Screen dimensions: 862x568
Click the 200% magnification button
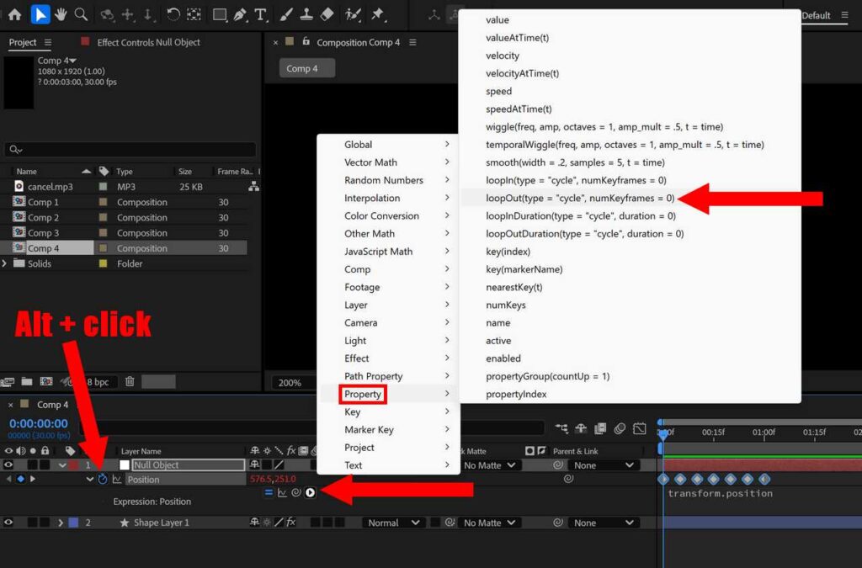pyautogui.click(x=290, y=383)
